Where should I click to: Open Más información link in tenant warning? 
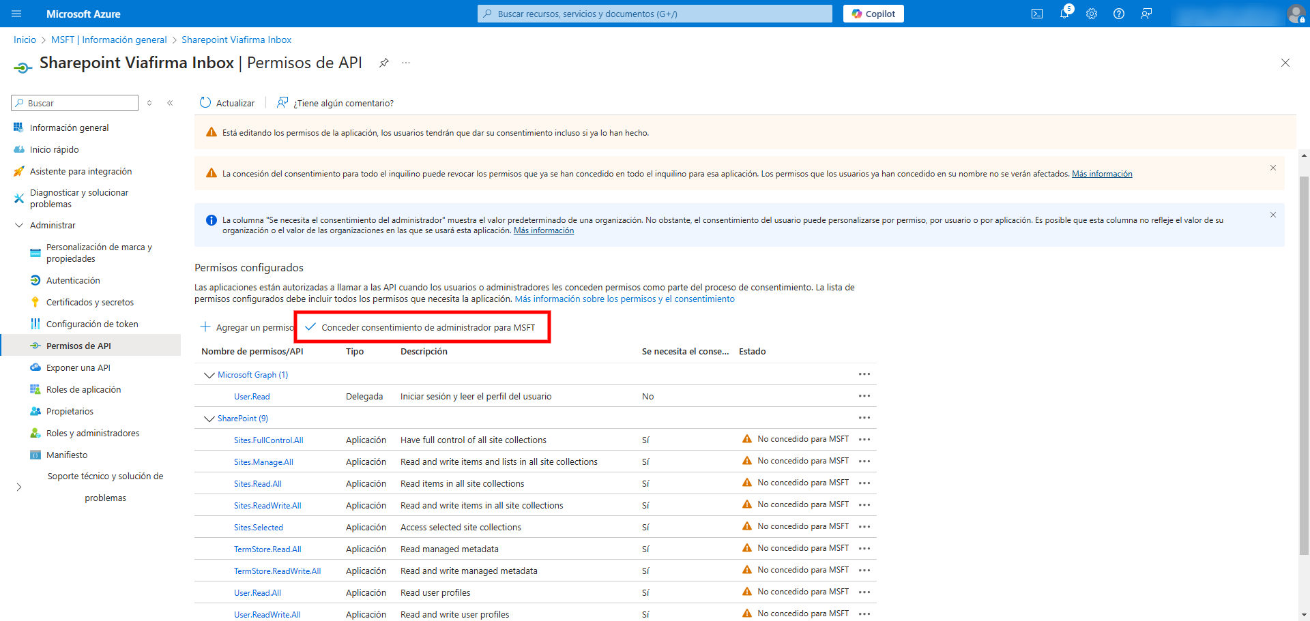(1102, 174)
